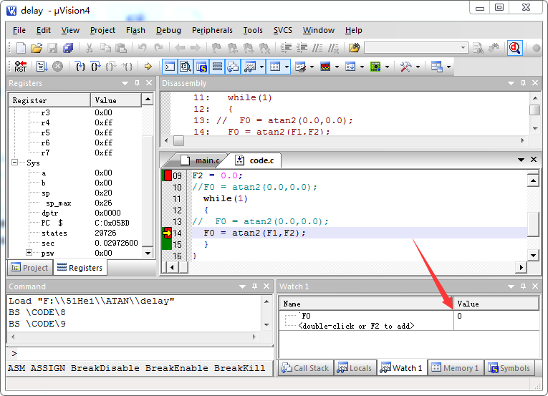Click the debug window layout icon
The height and width of the screenshot is (396, 548).
436,67
